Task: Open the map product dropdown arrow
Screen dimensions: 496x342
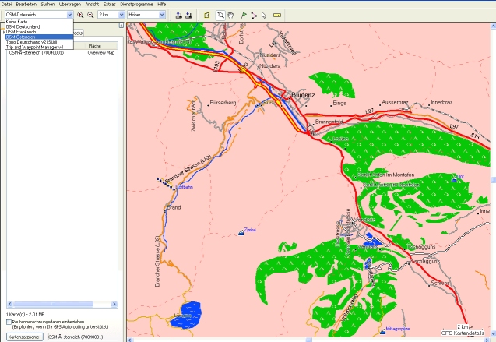Action: [x=69, y=15]
